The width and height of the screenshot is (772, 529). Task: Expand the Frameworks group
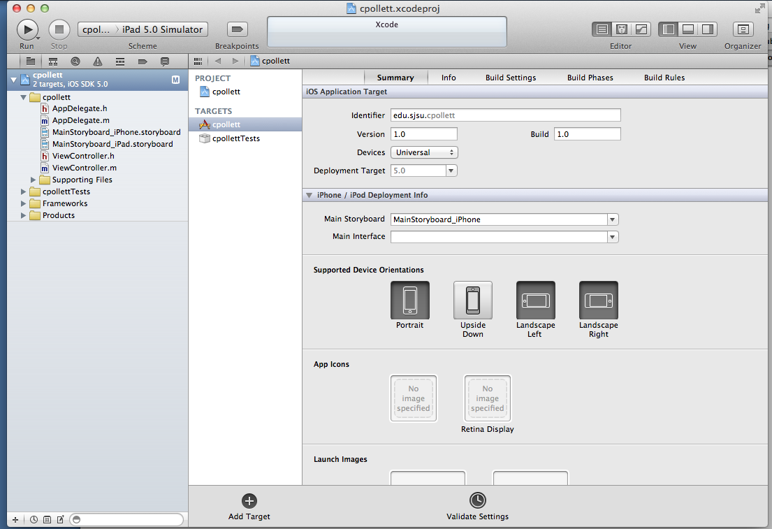(23, 203)
